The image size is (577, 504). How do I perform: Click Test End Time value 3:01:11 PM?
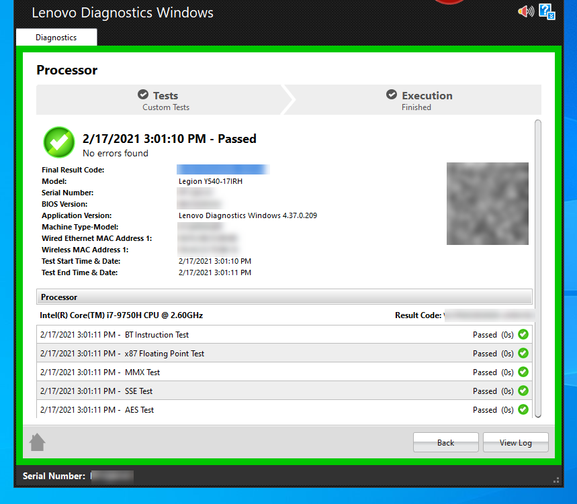[x=215, y=272]
